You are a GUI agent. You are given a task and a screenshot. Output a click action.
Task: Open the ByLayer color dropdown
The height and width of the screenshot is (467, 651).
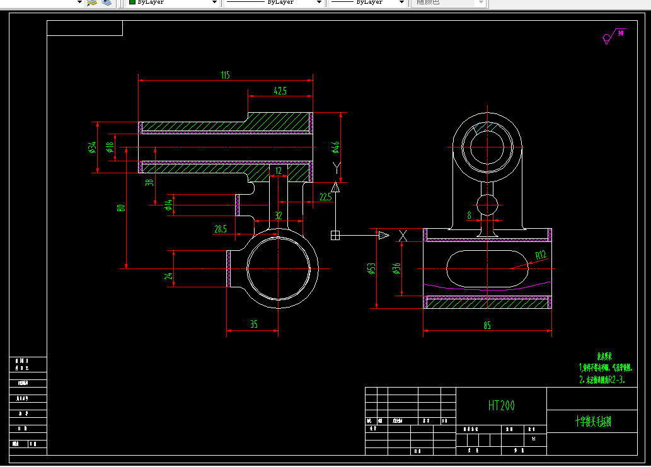point(173,2)
